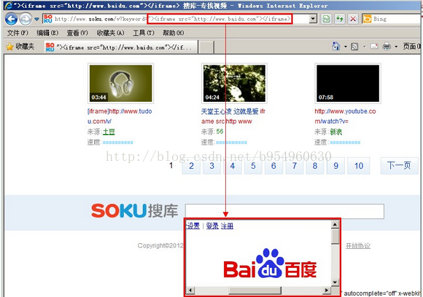This screenshot has height=297, width=423.
Task: Click the 56 source link
Action: [x=220, y=132]
